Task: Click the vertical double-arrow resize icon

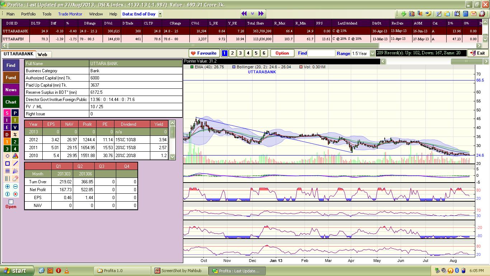Action: point(7,194)
